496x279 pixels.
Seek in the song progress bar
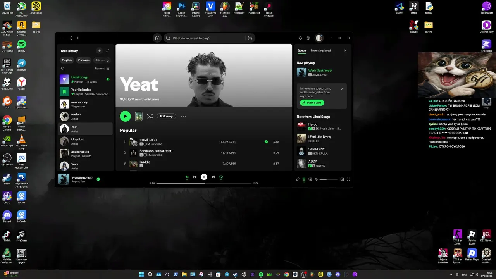pos(204,183)
